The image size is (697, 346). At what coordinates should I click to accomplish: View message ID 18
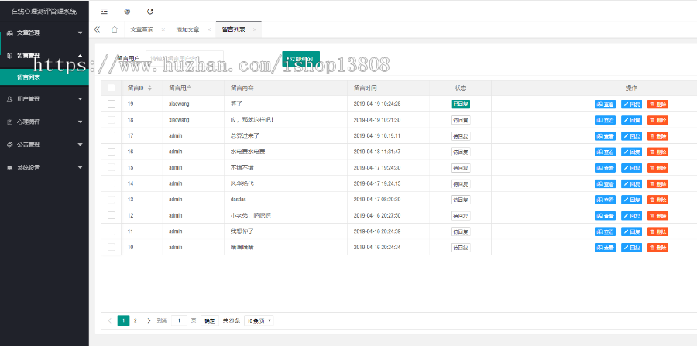pos(605,121)
